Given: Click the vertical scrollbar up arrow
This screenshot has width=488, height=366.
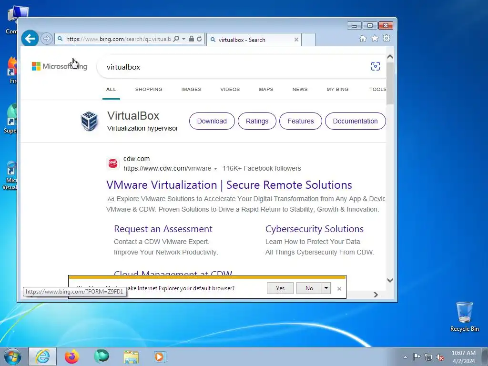Looking at the screenshot, I should [390, 57].
